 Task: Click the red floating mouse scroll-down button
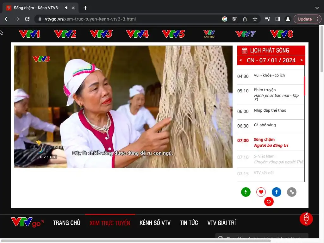[306, 219]
